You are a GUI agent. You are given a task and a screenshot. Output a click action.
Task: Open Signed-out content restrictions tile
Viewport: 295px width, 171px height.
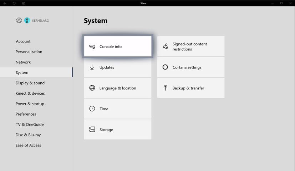pyautogui.click(x=191, y=46)
